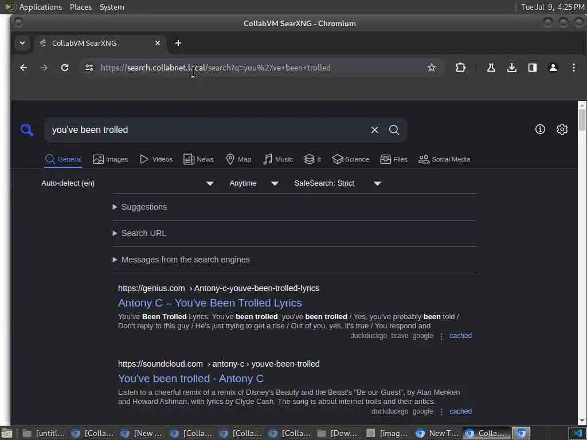Switch to News category
The image size is (587, 440).
[x=199, y=159]
